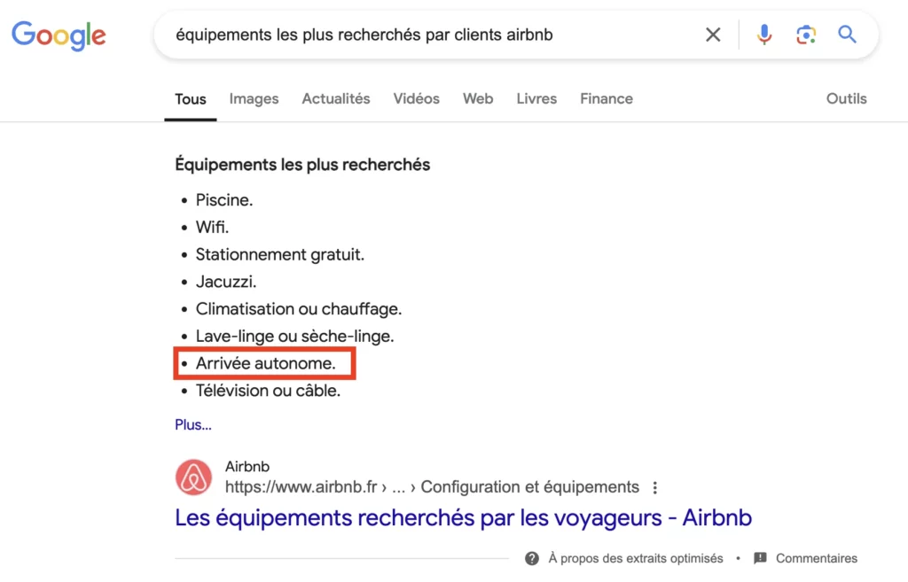Clear the search query with X icon
The width and height of the screenshot is (908, 582).
coord(713,35)
